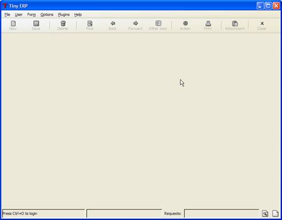282x220 pixels.
Task: Click the new request page icon
Action: [275, 214]
